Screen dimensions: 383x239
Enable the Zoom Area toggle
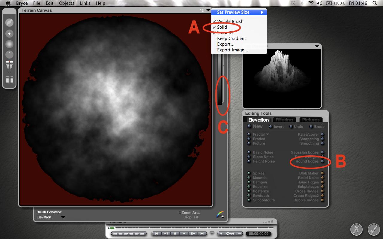tap(180, 213)
